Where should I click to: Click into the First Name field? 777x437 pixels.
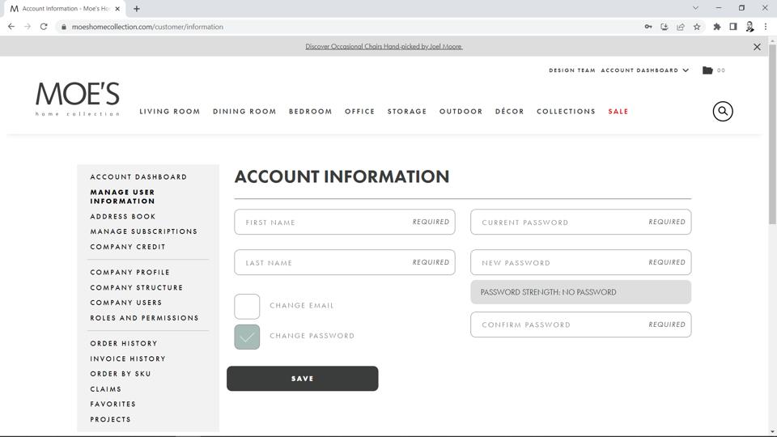[345, 222]
